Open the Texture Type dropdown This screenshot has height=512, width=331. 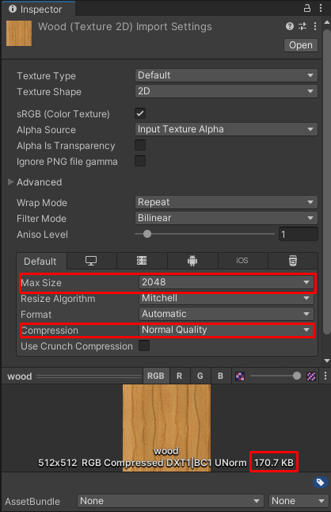226,75
